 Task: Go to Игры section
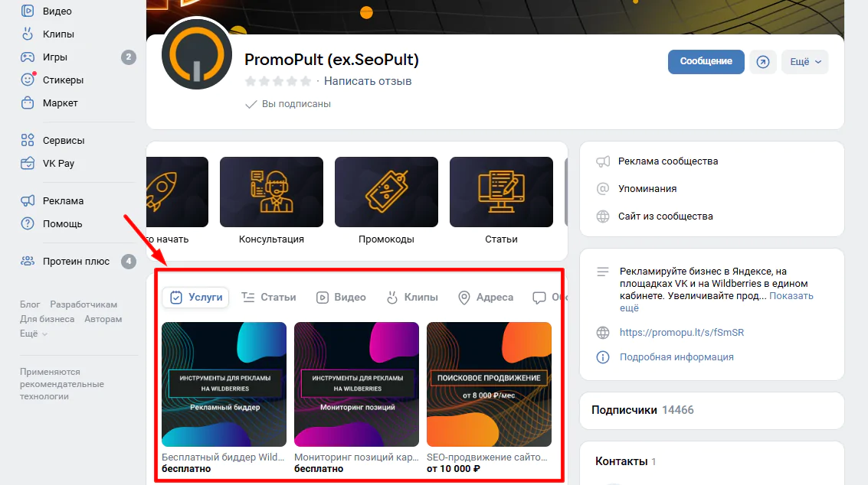tap(54, 57)
